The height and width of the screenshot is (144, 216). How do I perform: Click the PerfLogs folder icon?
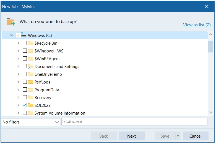pos(30,82)
